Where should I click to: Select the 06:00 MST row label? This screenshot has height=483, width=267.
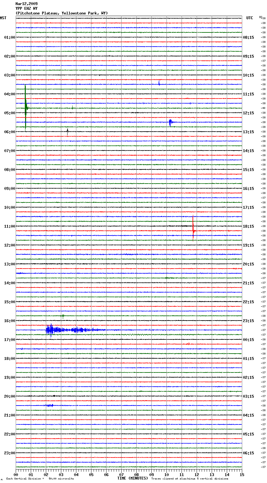9,132
